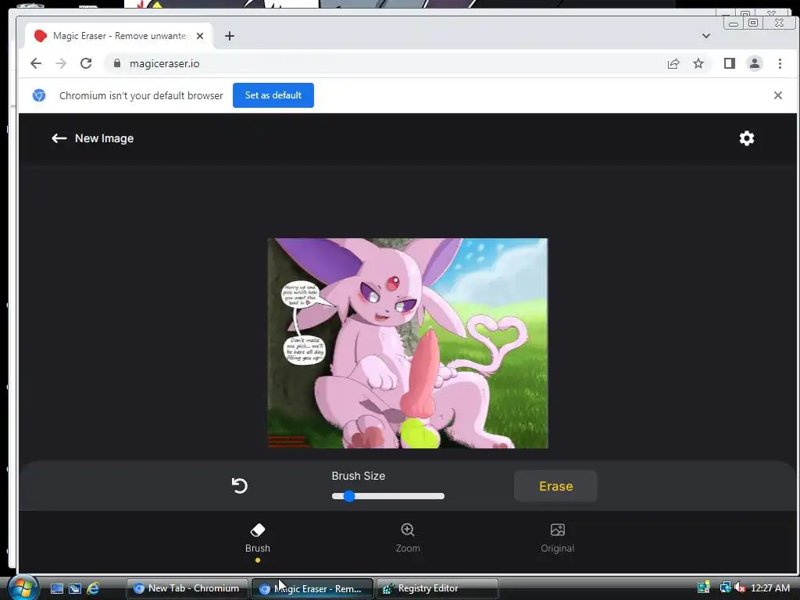Launch Internet Explorer from quick launch

click(93, 588)
